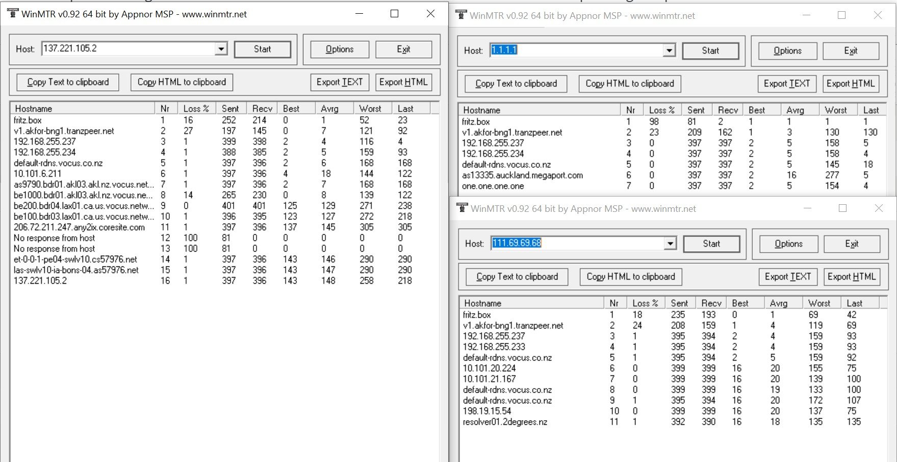
Task: Click Recv column header in 111.69.69.68 window
Action: pos(711,303)
